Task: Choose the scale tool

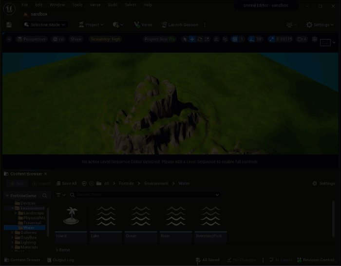Action: (x=207, y=39)
